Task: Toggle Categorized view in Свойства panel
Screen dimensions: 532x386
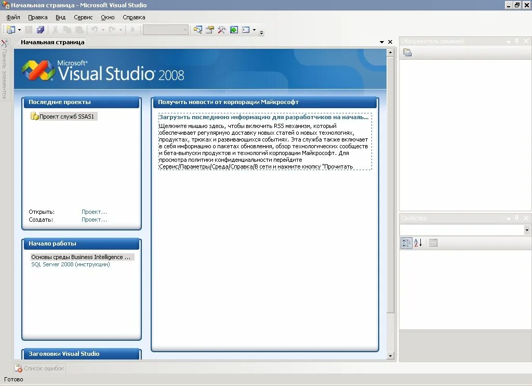Action: click(x=406, y=243)
